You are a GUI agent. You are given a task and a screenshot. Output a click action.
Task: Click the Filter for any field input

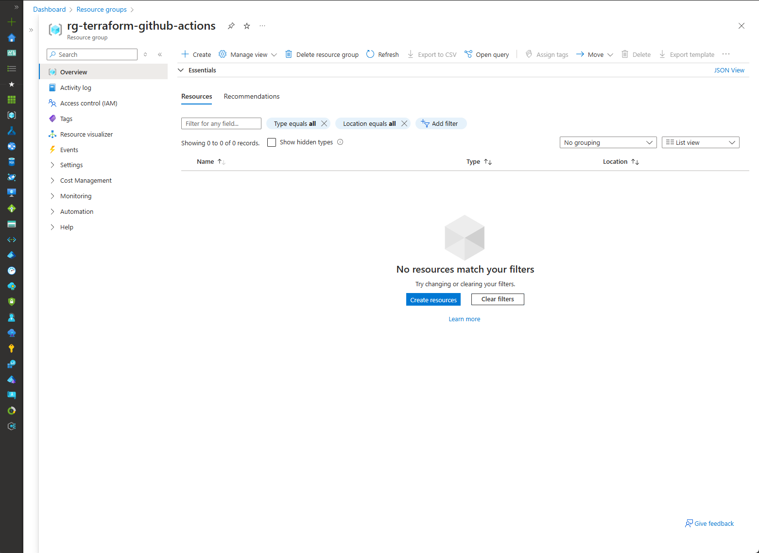click(x=221, y=123)
